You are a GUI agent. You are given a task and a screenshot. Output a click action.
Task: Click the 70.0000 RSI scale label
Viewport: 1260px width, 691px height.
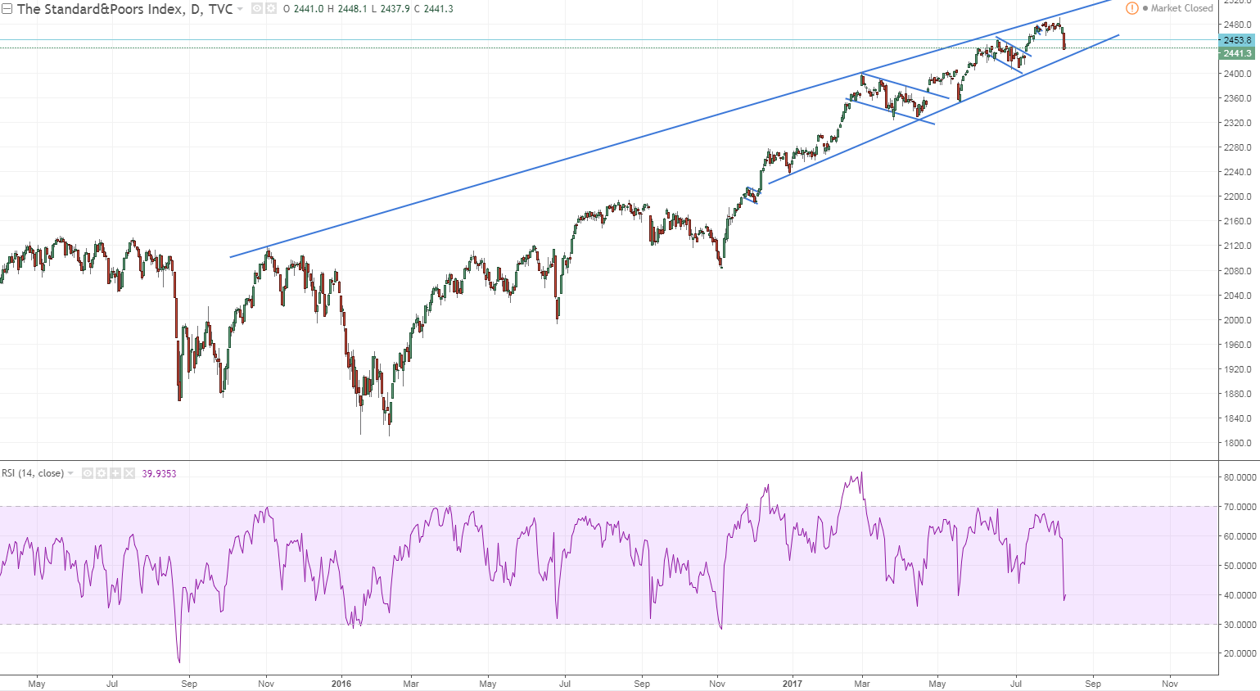point(1240,507)
